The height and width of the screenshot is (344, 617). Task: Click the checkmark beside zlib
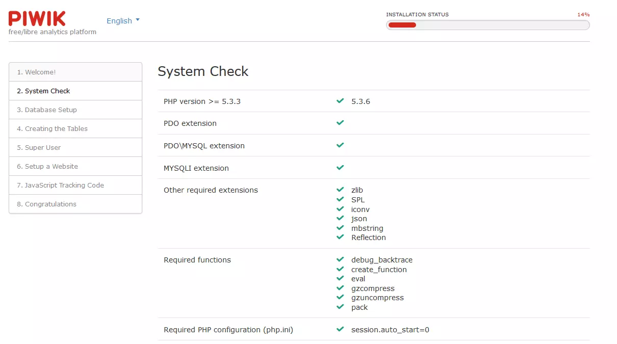tap(340, 190)
